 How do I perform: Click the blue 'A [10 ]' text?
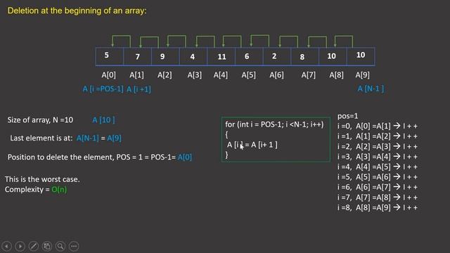(x=103, y=120)
